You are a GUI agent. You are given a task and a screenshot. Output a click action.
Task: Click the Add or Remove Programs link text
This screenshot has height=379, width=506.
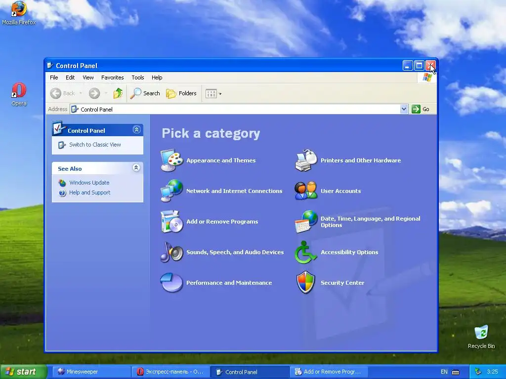click(222, 222)
